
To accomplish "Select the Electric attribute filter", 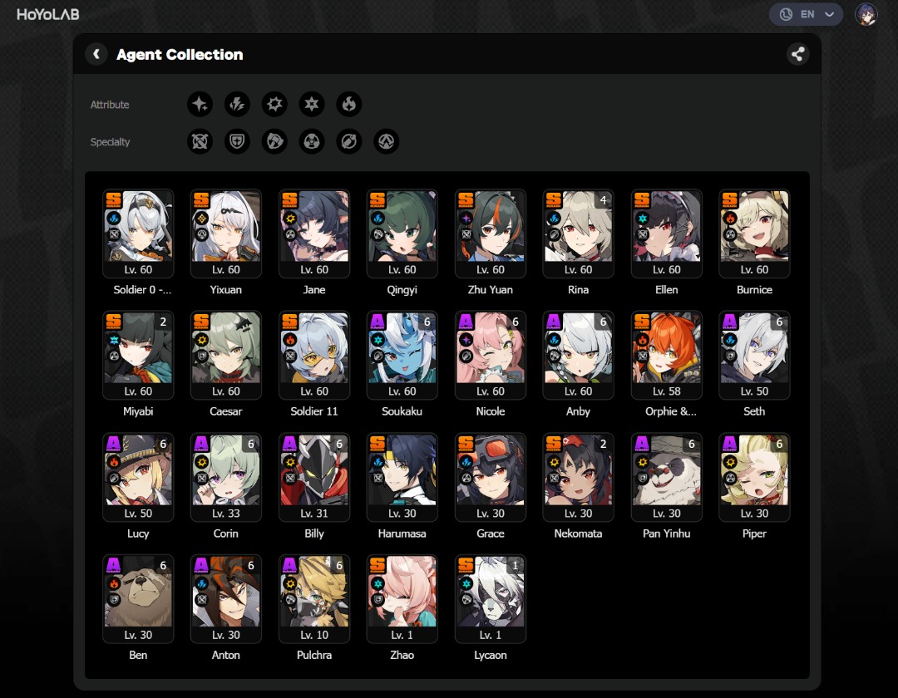I will tap(237, 104).
